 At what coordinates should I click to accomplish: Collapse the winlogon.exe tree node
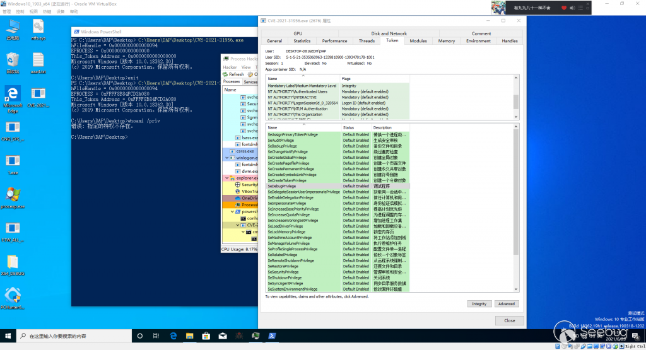[227, 158]
